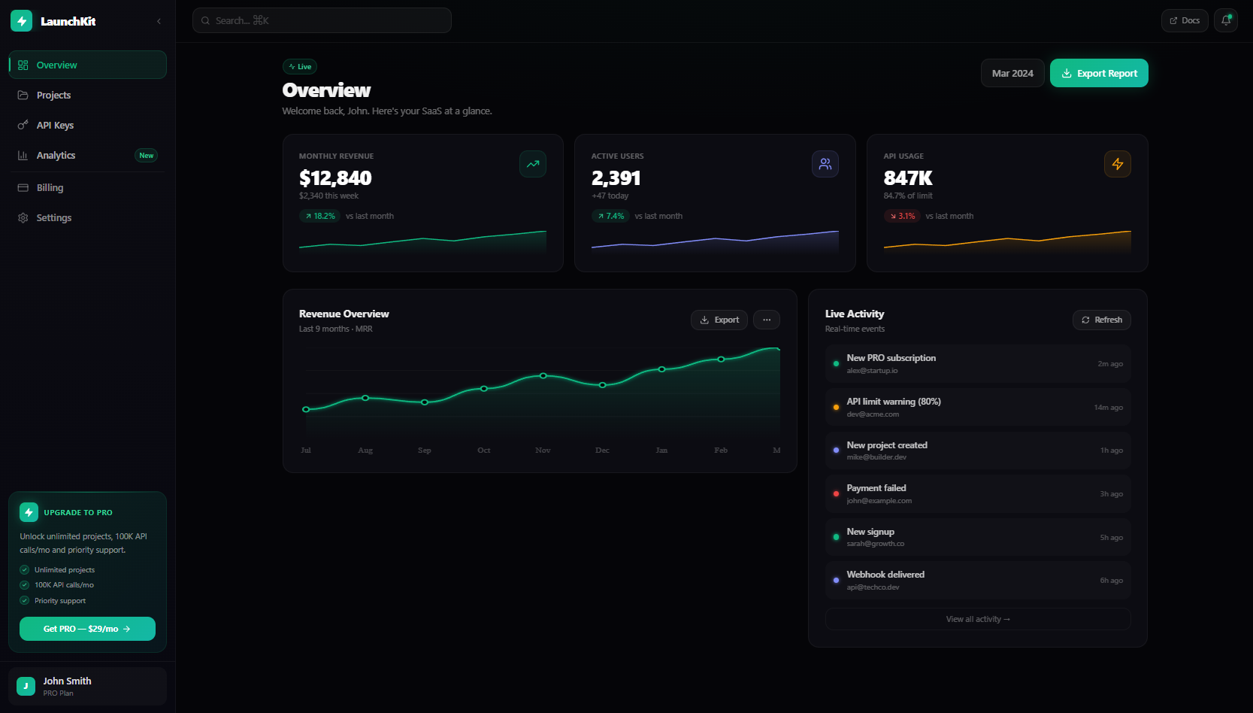Screen dimensions: 1253x713
Task: Click the API Usage lightning icon
Action: [1117, 164]
